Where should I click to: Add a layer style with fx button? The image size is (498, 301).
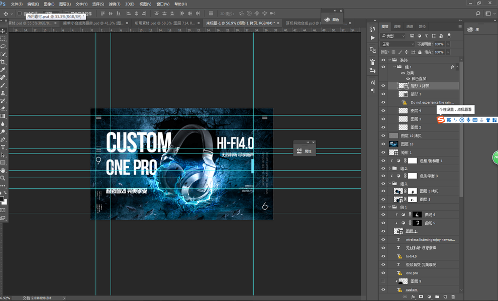[x=413, y=297]
